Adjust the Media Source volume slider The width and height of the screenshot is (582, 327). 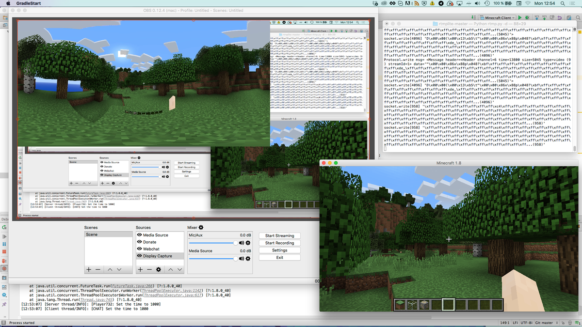[213, 259]
